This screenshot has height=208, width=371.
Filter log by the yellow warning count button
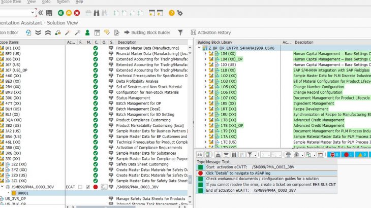tap(362, 155)
